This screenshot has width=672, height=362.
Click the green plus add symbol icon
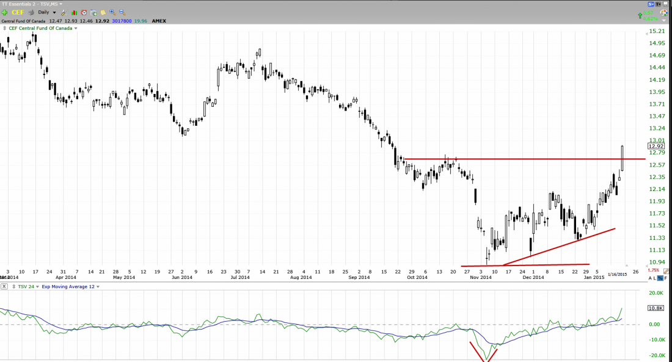point(4,12)
